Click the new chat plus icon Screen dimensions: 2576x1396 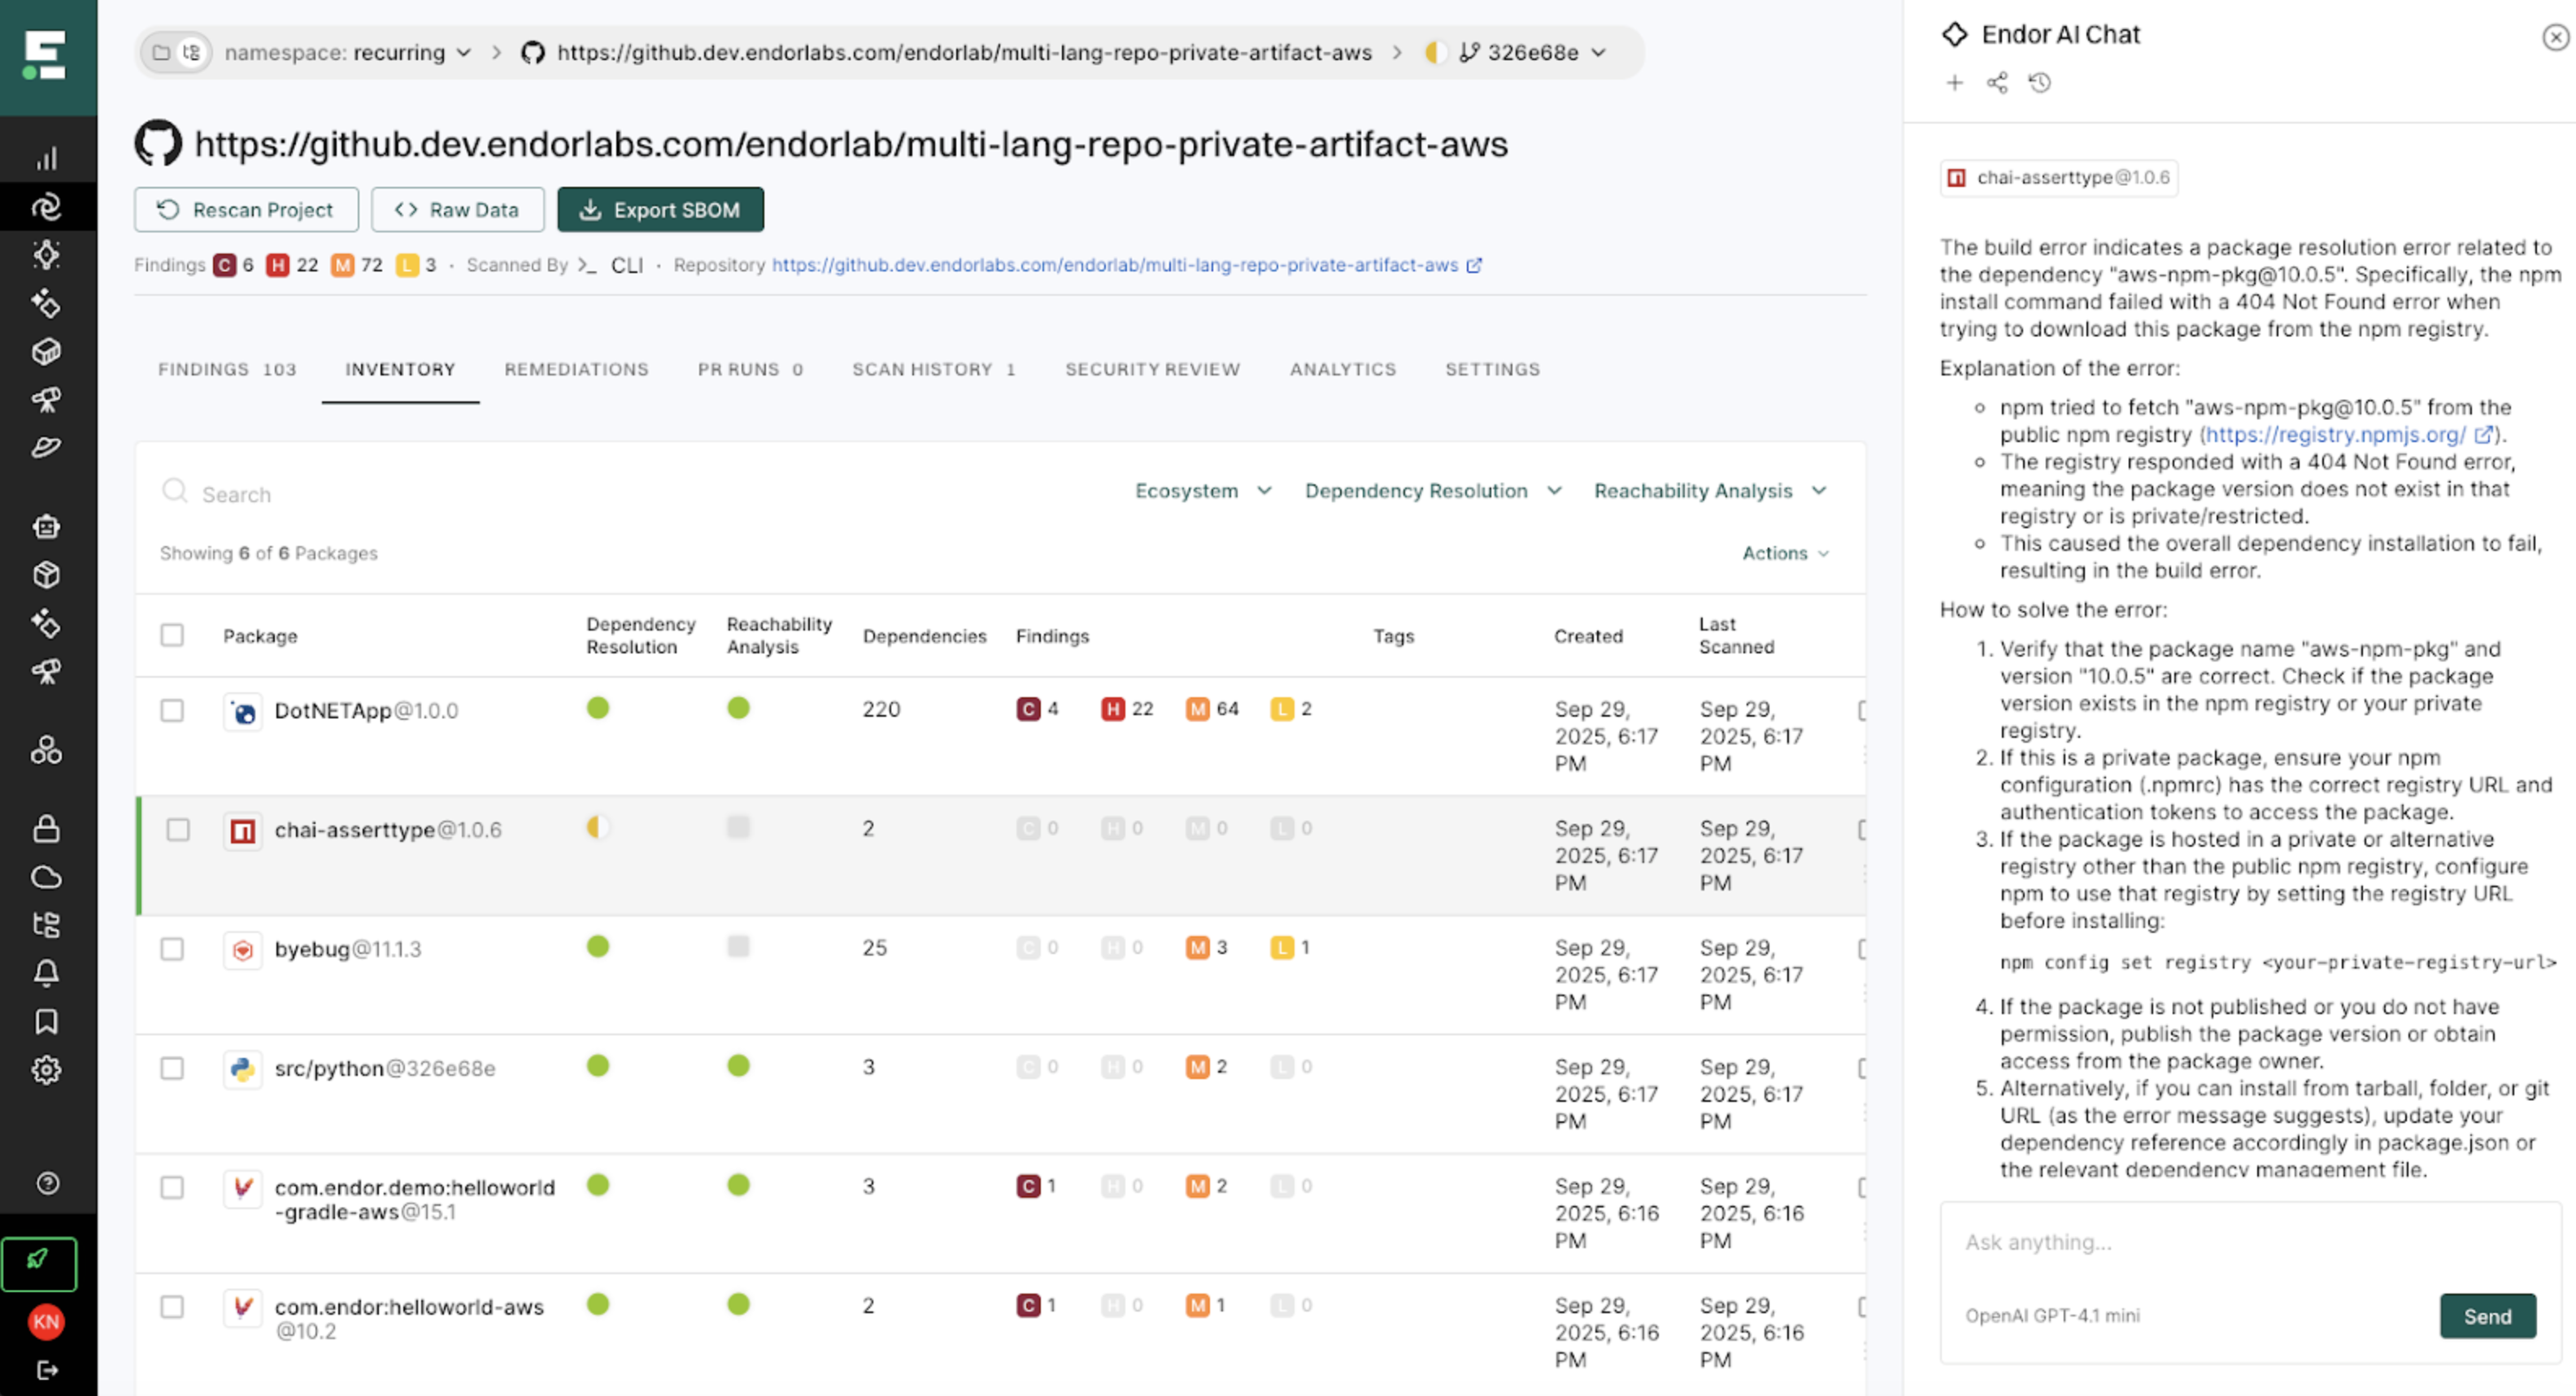1954,83
